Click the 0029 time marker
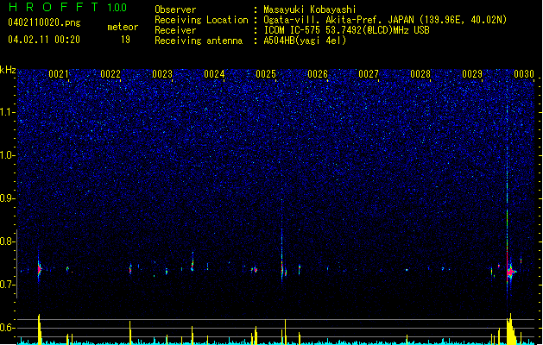 [x=472, y=74]
